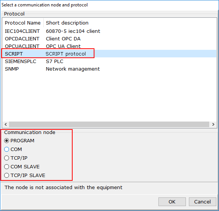The image size is (219, 211).
Task: Choose the COM communication node
Action: (x=13, y=149)
